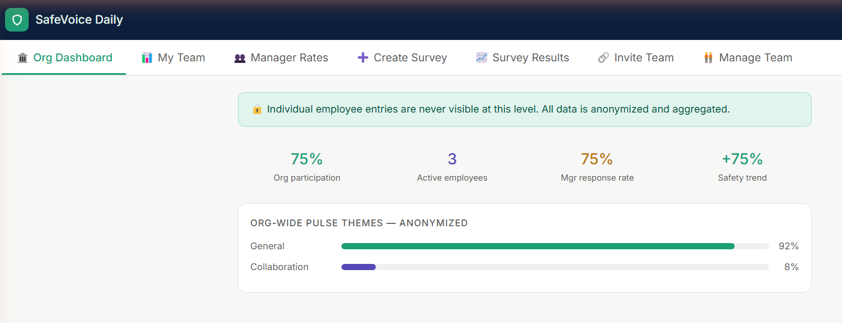Click the 75% Org participation value
842x323 pixels.
pyautogui.click(x=307, y=159)
